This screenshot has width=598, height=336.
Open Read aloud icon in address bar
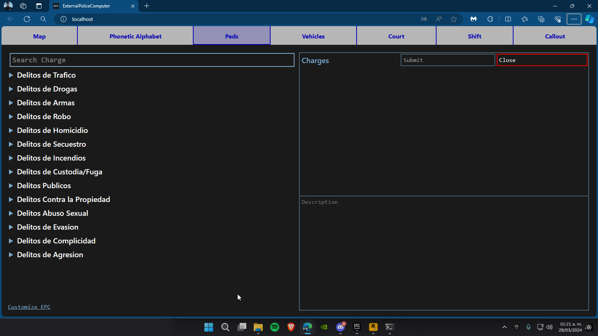pos(439,19)
